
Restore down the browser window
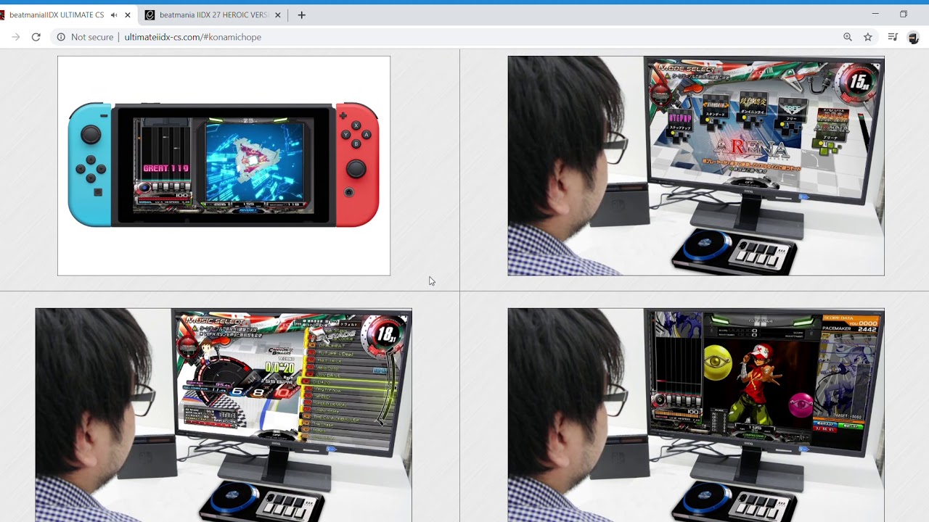click(x=904, y=14)
